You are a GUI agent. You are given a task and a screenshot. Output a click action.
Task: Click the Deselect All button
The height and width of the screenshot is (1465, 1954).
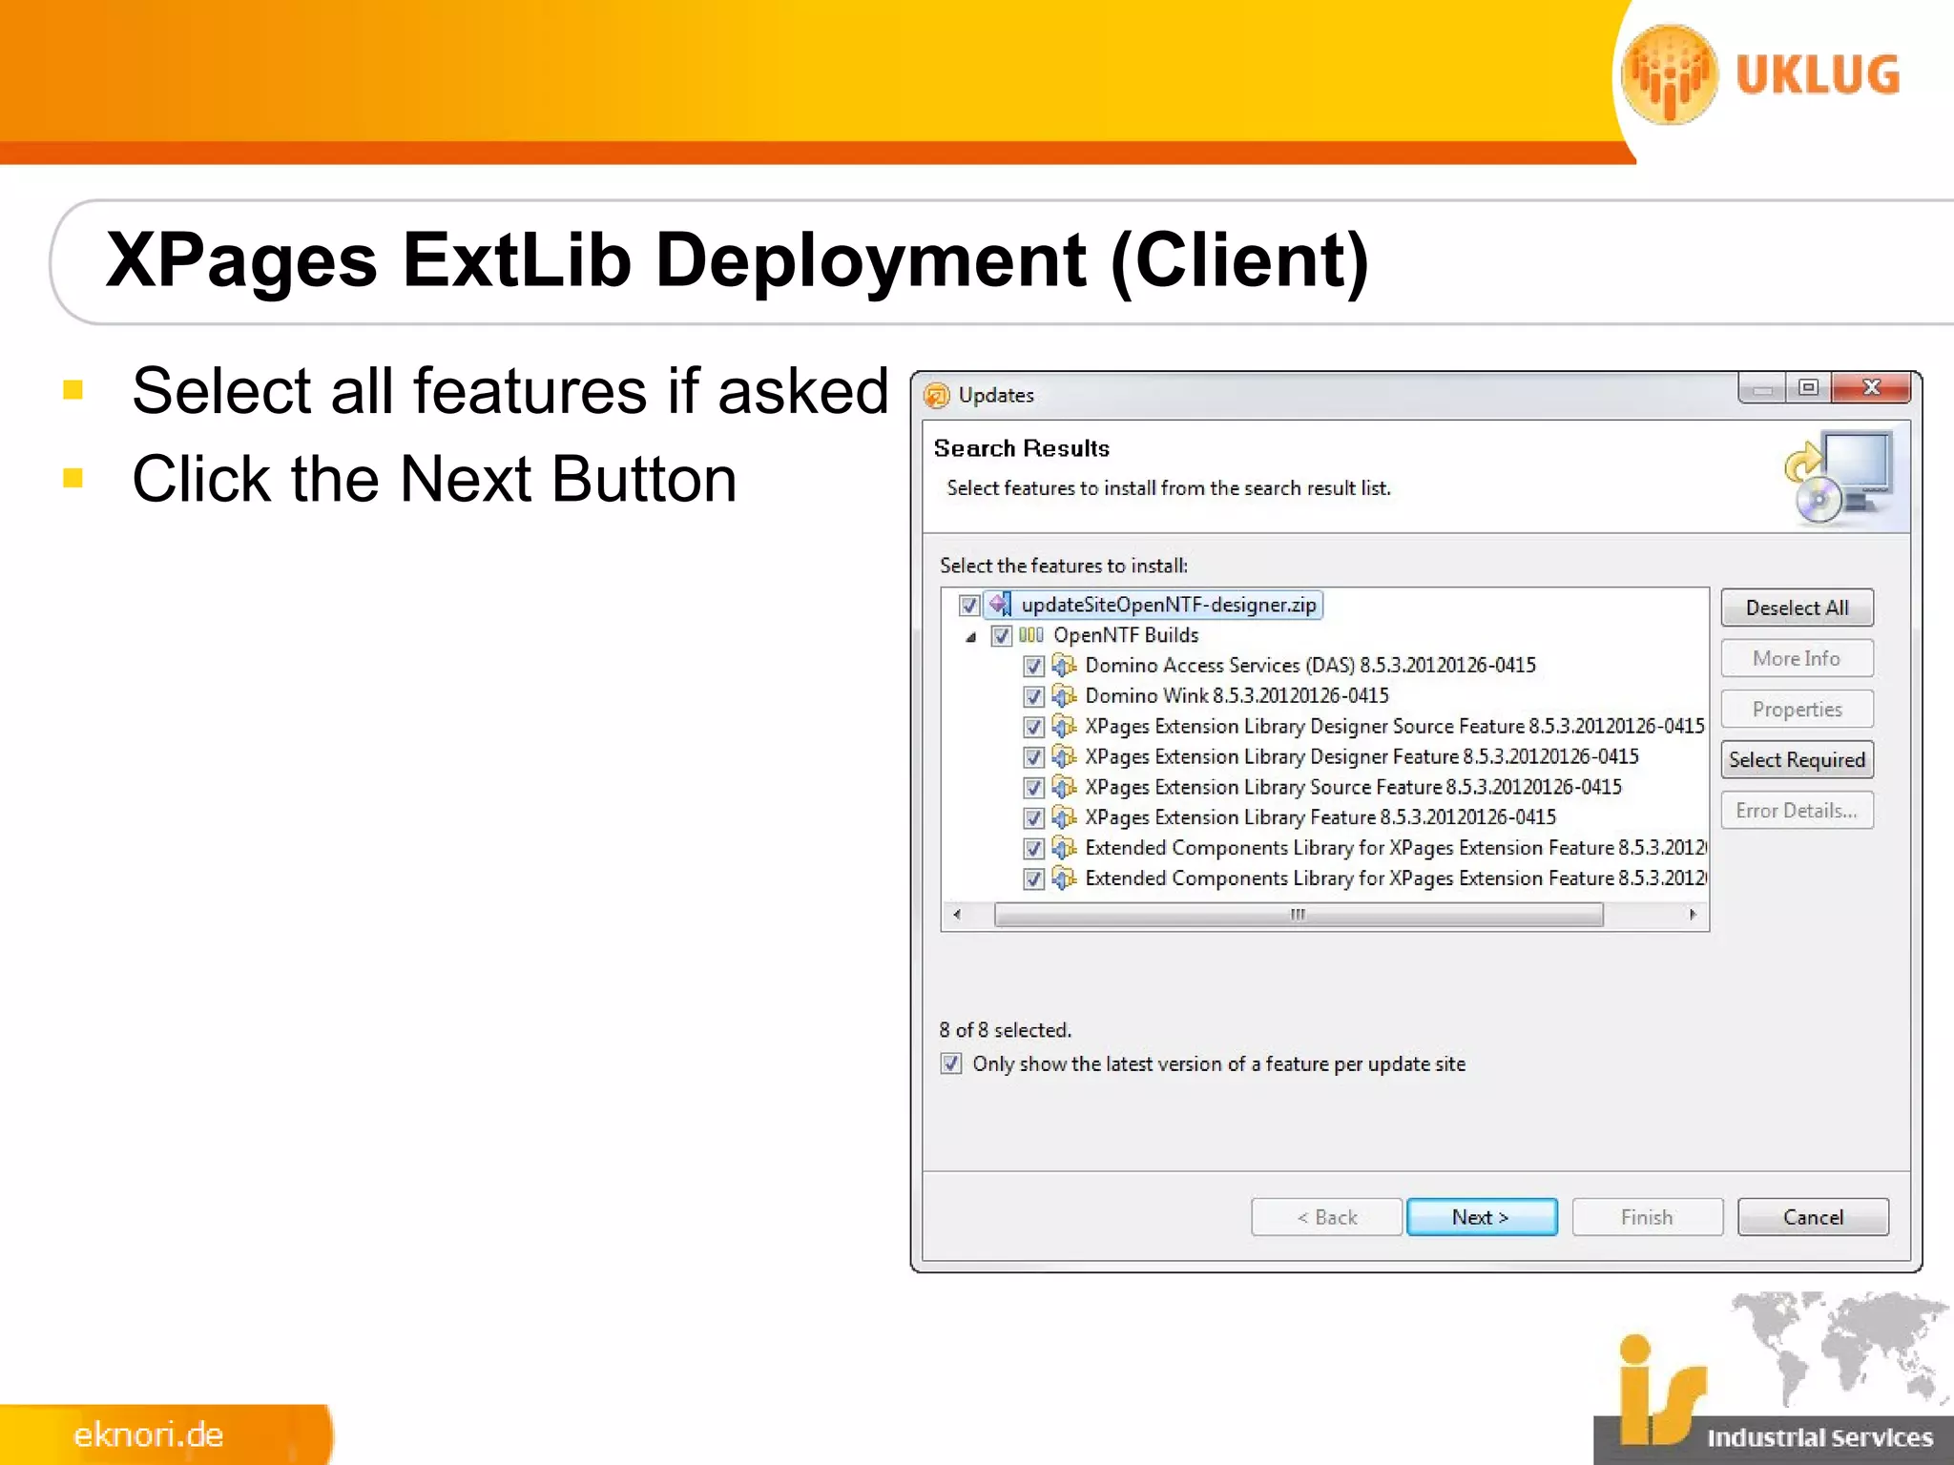(x=1797, y=608)
